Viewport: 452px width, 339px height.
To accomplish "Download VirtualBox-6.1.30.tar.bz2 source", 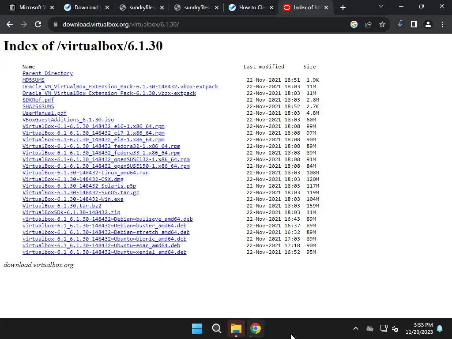I will click(62, 206).
